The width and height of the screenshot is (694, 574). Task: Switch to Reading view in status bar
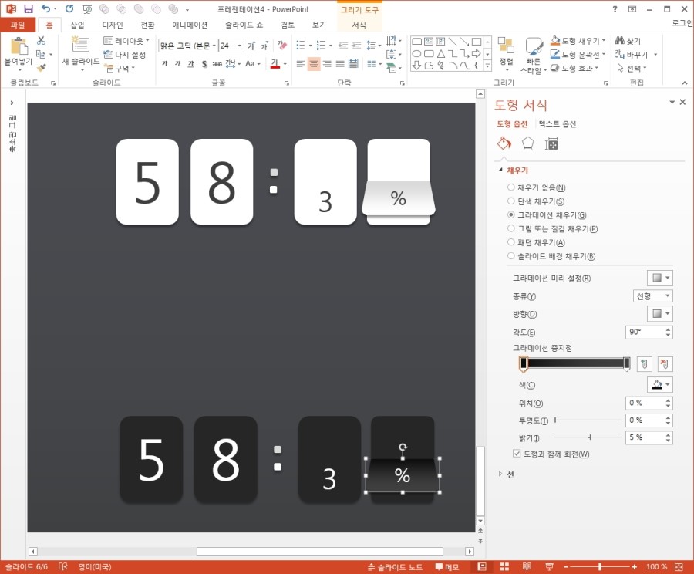527,566
